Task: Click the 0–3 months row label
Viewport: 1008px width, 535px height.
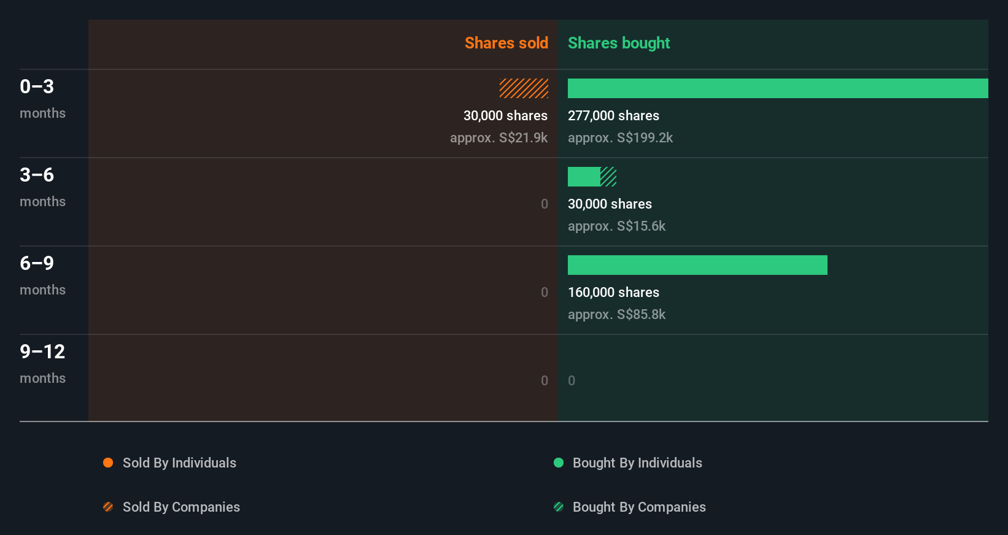Action: (42, 98)
